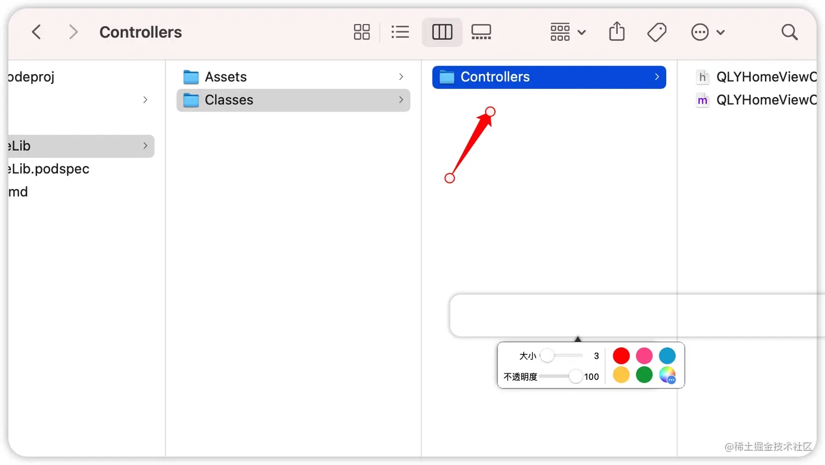Click the Share toolbar icon
Viewport: 825px width, 465px height.
617,32
